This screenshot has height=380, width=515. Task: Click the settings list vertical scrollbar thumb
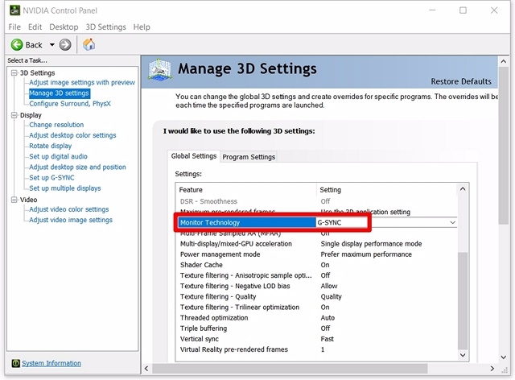(463, 301)
